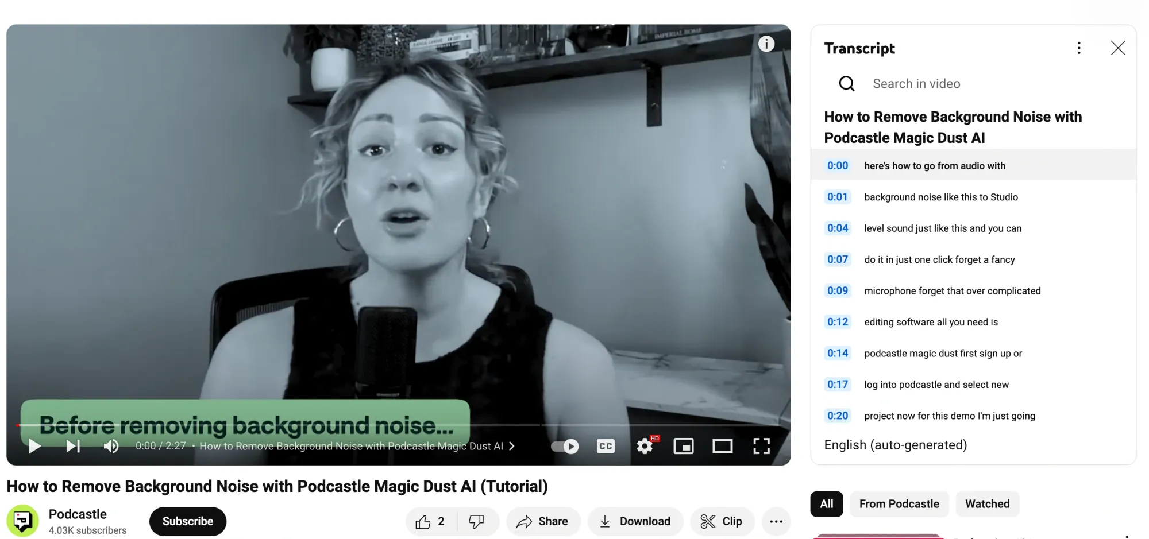Image resolution: width=1149 pixels, height=539 pixels.
Task: Jump to transcript timestamp 0:09
Action: click(838, 291)
